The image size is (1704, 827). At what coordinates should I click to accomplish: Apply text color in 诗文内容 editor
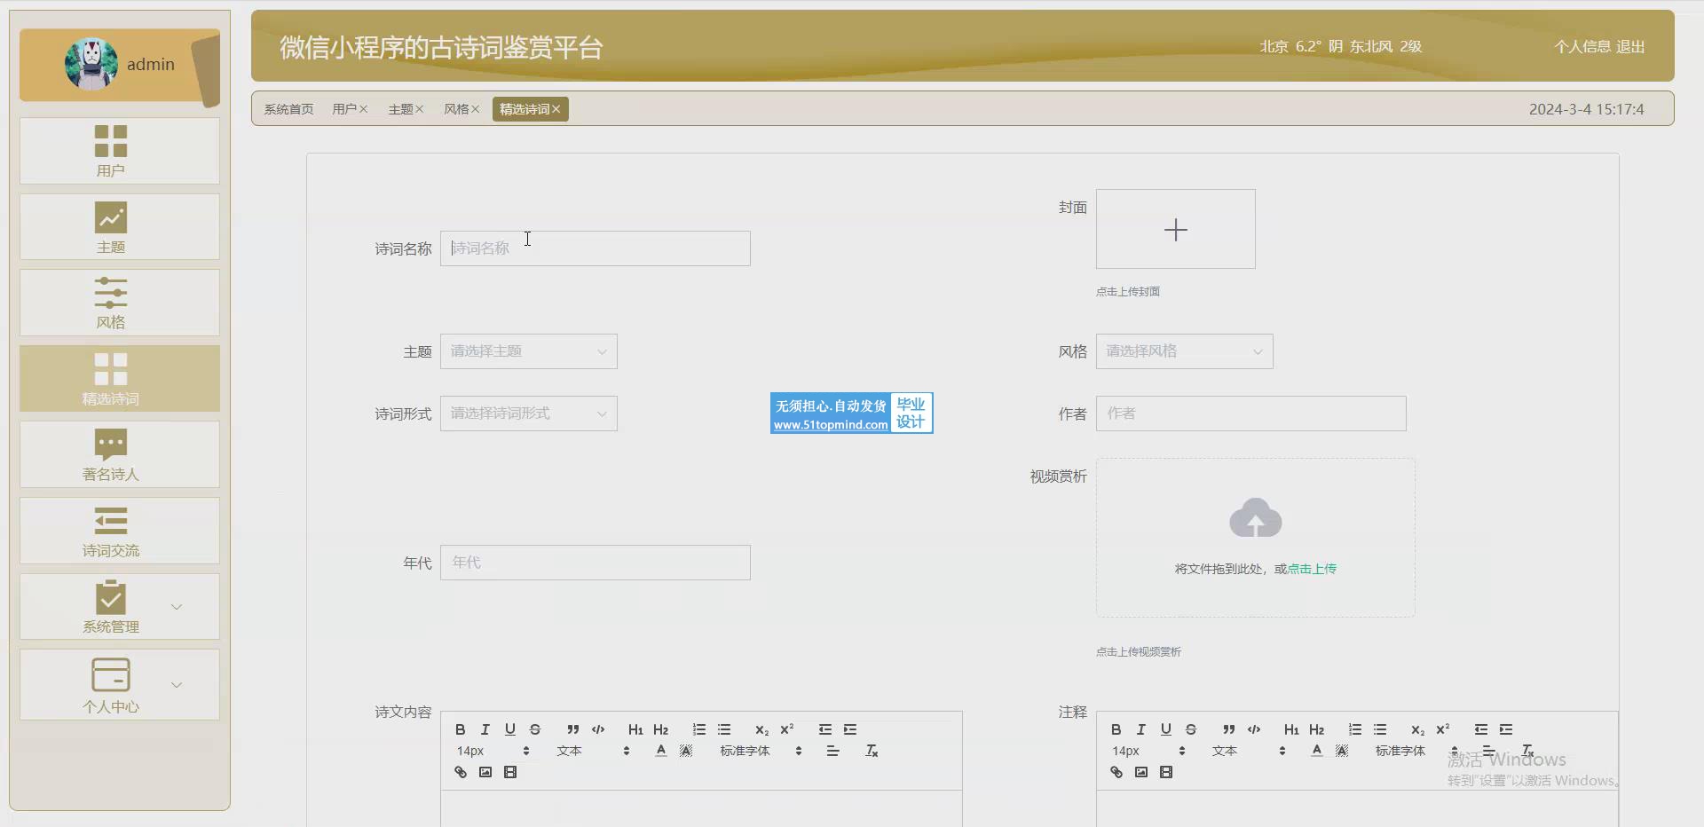pyautogui.click(x=660, y=751)
